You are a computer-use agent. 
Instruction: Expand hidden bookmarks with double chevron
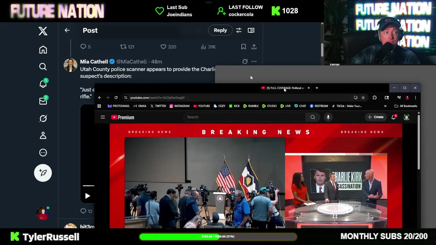click(385, 106)
